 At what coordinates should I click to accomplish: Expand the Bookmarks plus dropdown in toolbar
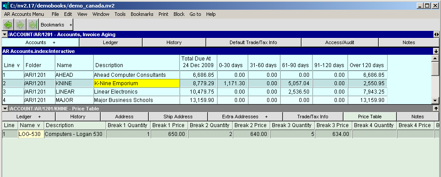[71, 25]
